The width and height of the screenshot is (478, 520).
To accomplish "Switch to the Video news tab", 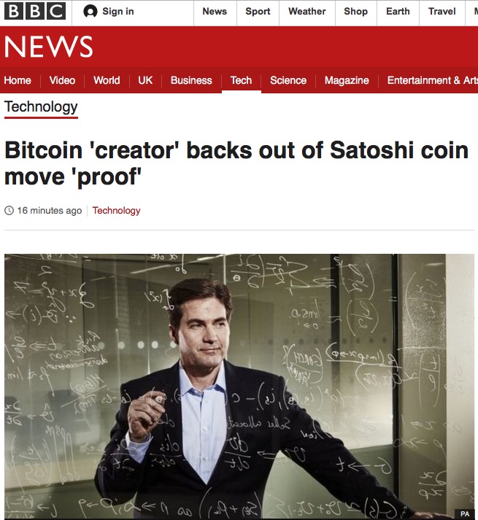I will click(62, 80).
